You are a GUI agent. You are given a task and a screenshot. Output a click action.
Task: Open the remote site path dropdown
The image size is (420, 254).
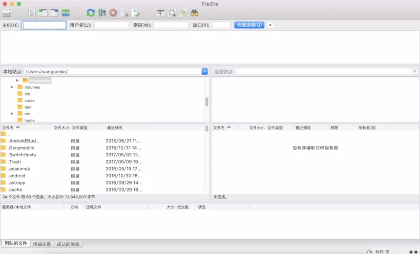(x=415, y=71)
